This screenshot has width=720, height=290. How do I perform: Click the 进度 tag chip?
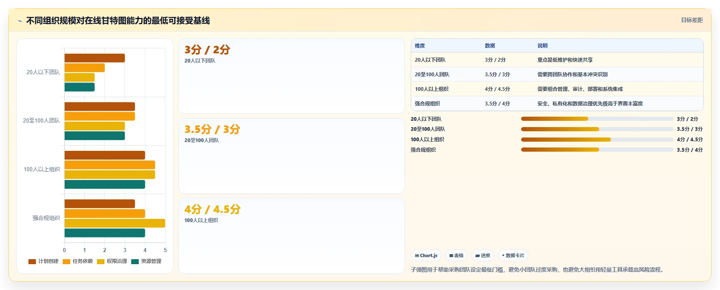(483, 255)
